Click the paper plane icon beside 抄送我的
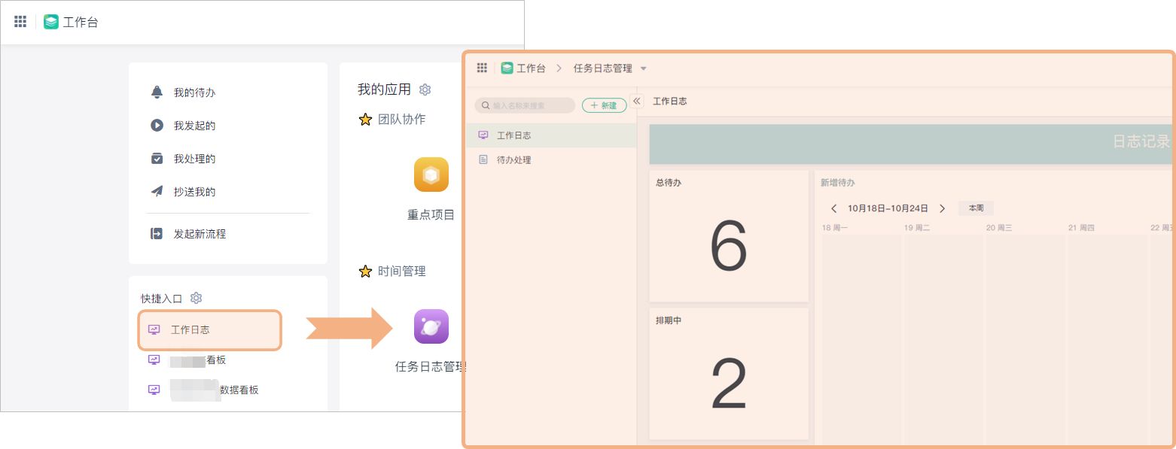The image size is (1176, 449). click(157, 192)
